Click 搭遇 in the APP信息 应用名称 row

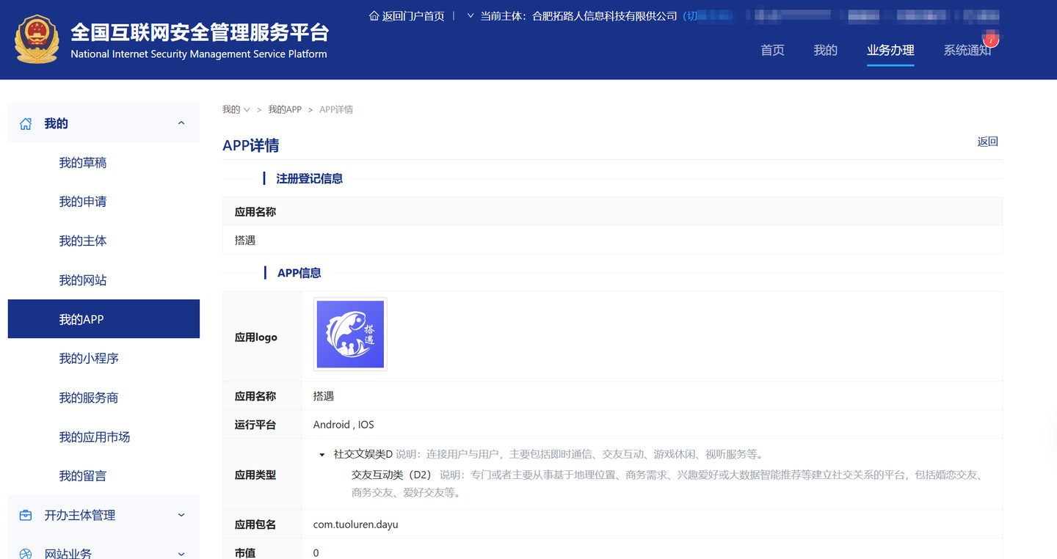click(324, 396)
